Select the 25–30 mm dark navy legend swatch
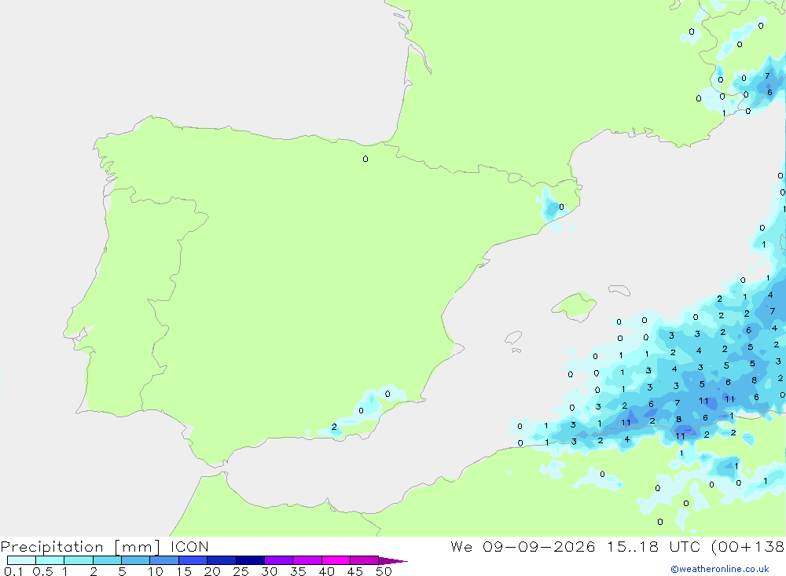786x576 pixels. point(250,560)
